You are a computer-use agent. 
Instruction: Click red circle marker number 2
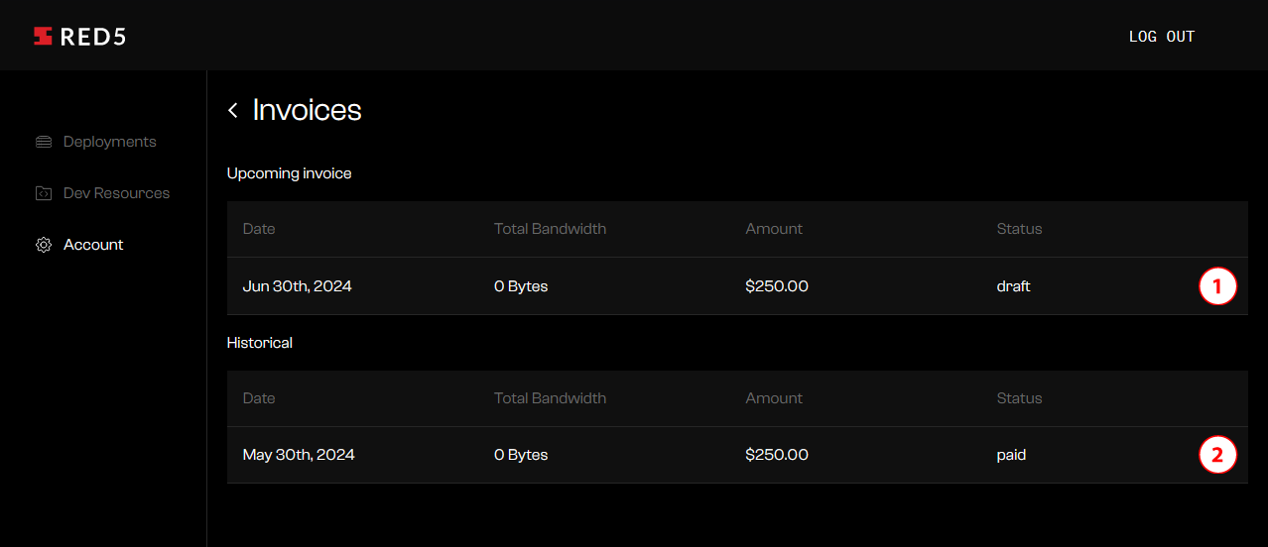(x=1217, y=456)
